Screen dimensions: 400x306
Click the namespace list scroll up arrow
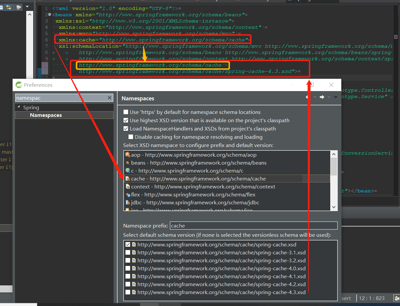(334, 154)
